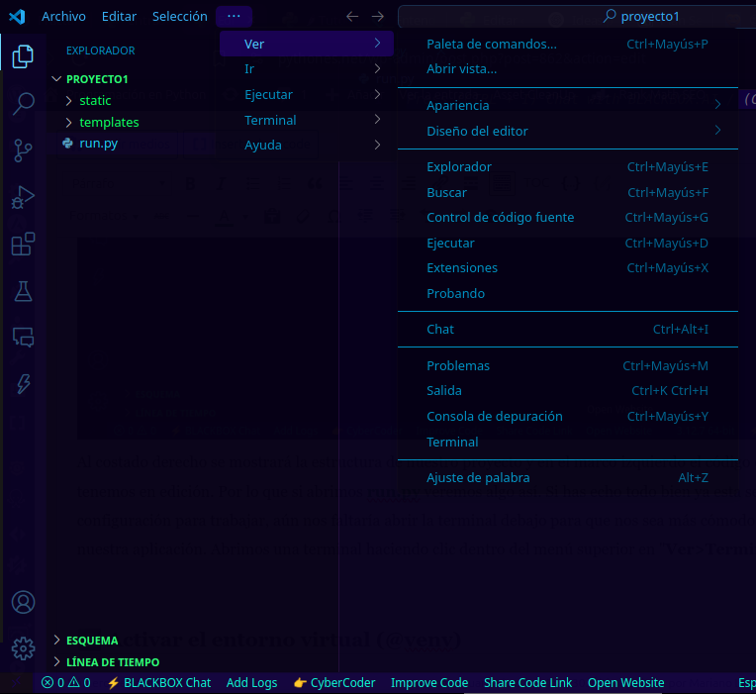Open the Search magnifier in activity bar

pyautogui.click(x=23, y=104)
